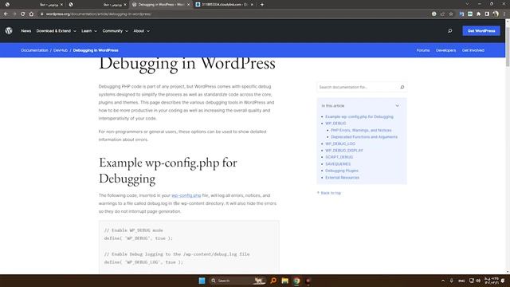Jump to the WP_DEBUG_DISPLAY section link
This screenshot has height=287, width=510.
[343, 151]
